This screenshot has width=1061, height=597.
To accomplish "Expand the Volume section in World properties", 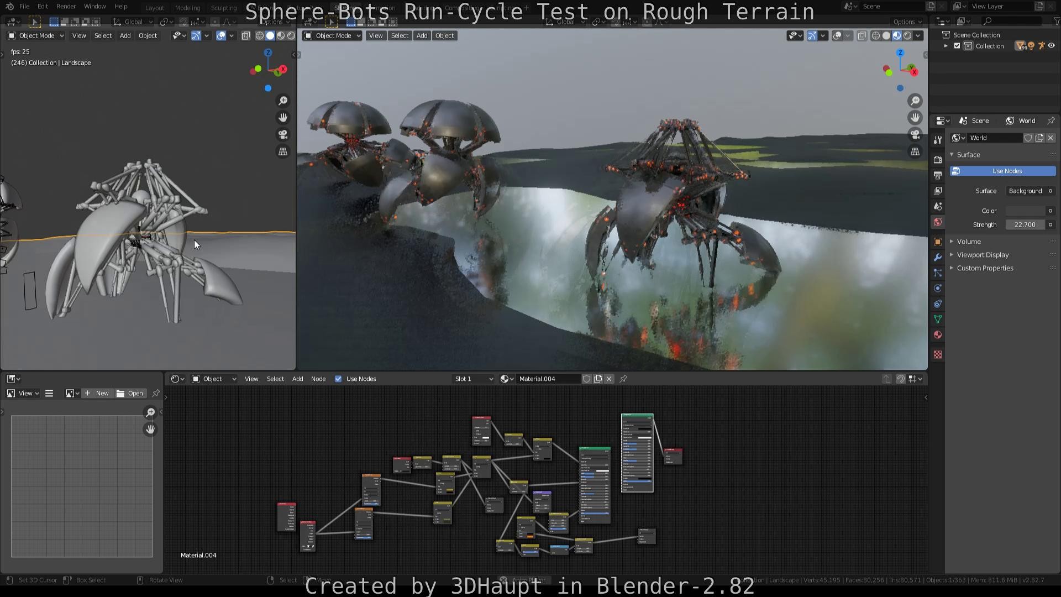I will click(x=969, y=241).
